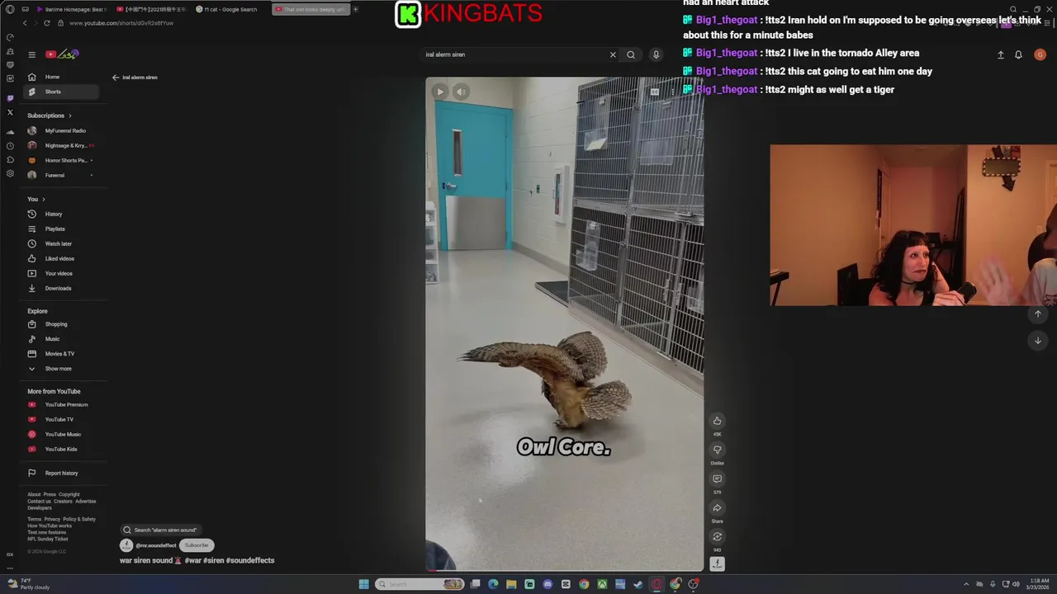
Task: Expand the You section chevron
Action: (x=43, y=199)
